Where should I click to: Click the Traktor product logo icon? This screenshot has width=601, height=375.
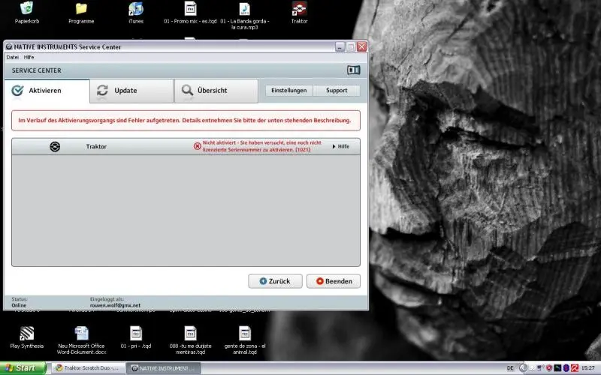coord(55,147)
